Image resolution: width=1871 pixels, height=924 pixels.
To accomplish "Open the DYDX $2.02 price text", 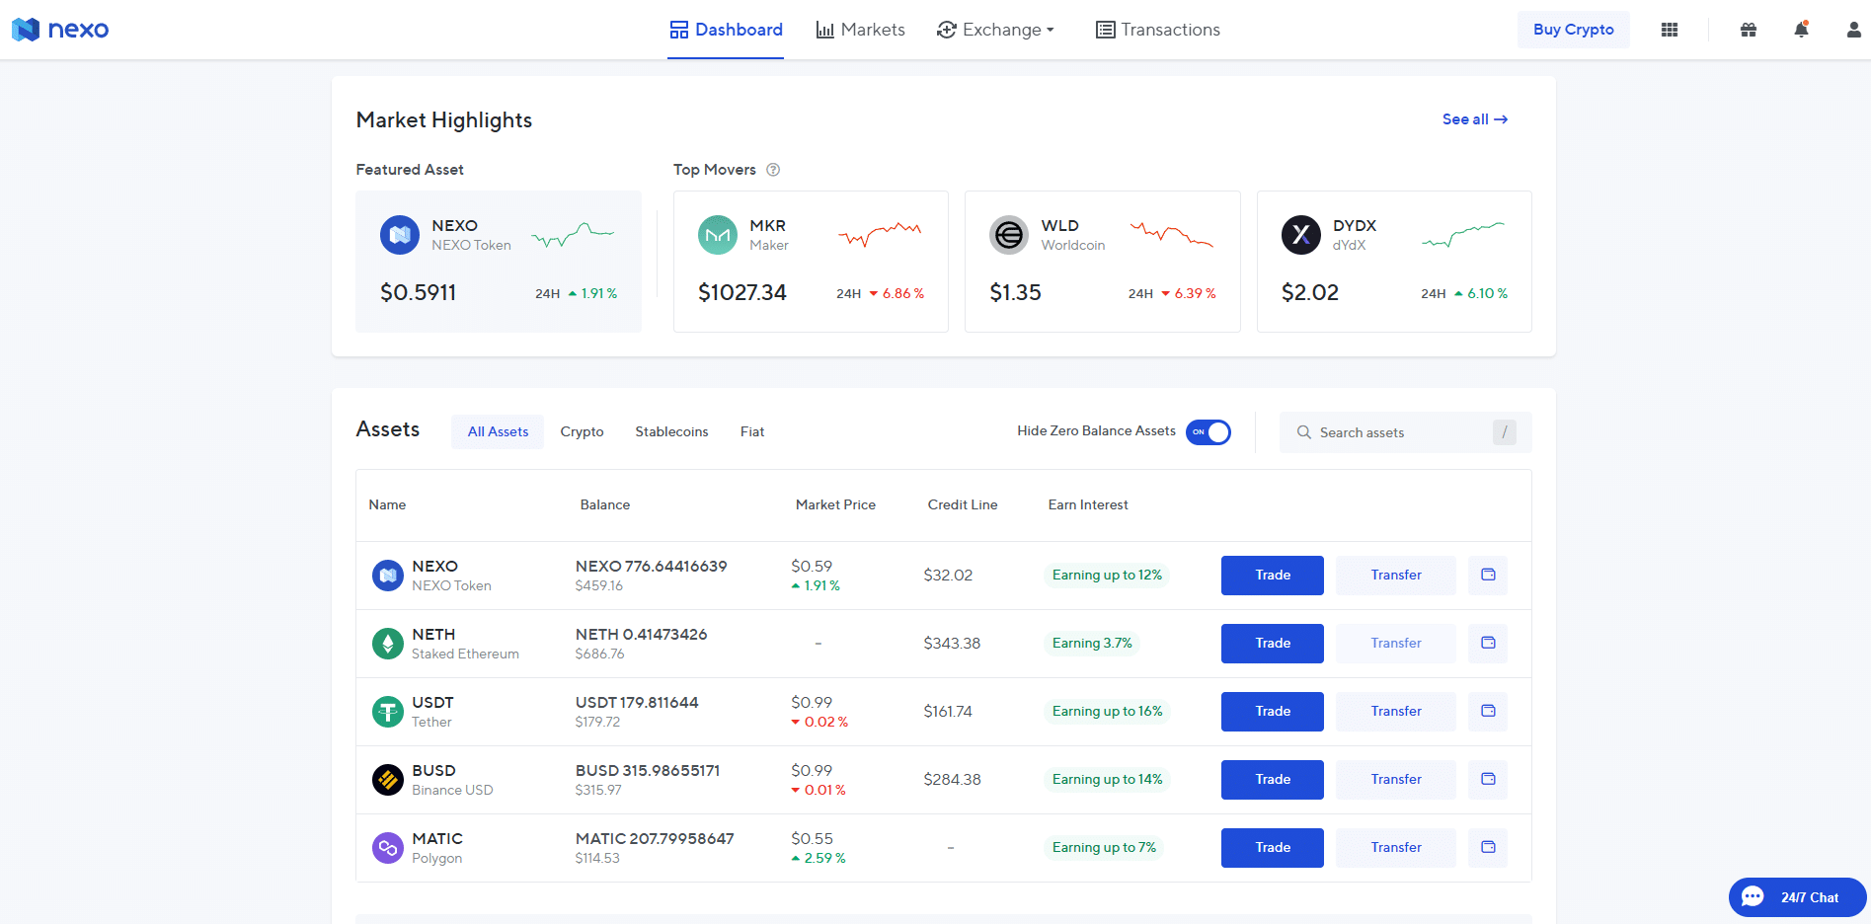I will tap(1310, 293).
